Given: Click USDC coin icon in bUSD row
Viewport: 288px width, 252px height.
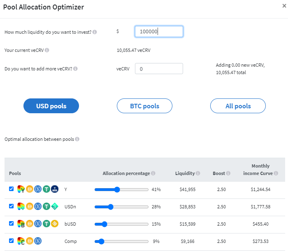Looking at the screenshot, I should (x=38, y=224).
